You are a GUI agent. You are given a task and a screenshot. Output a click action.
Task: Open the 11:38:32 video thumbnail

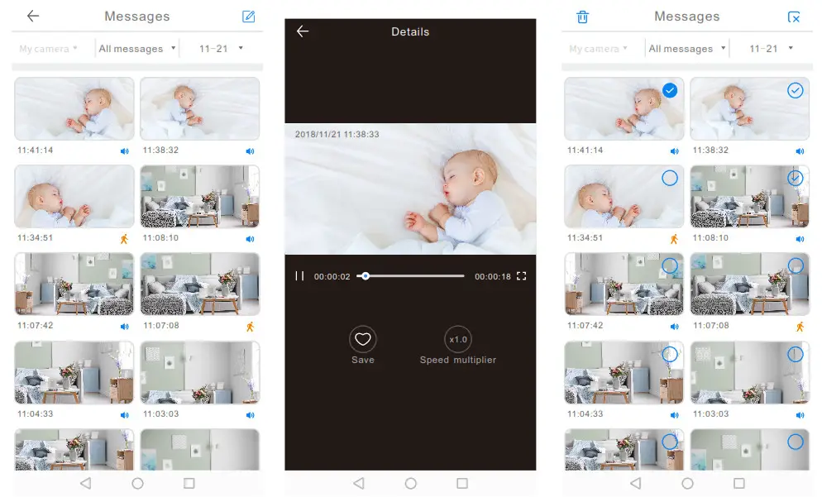click(x=199, y=108)
